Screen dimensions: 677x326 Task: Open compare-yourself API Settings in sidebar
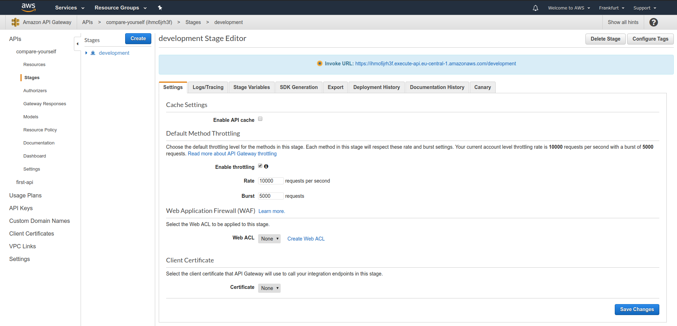click(31, 169)
